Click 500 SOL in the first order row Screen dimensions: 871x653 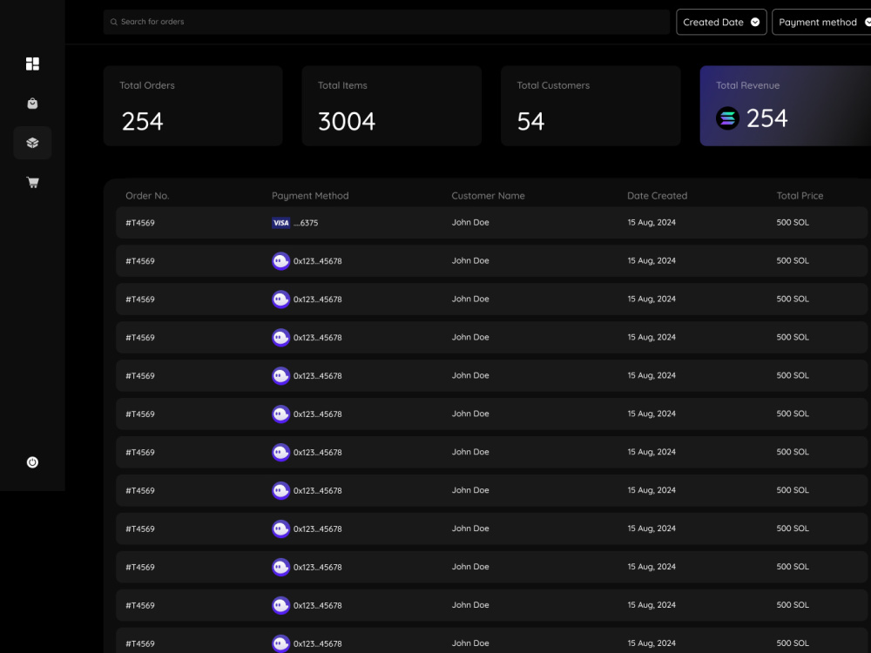pyautogui.click(x=793, y=222)
